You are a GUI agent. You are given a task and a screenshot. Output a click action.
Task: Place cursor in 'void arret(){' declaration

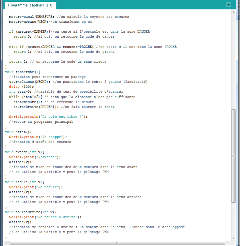point(18,132)
